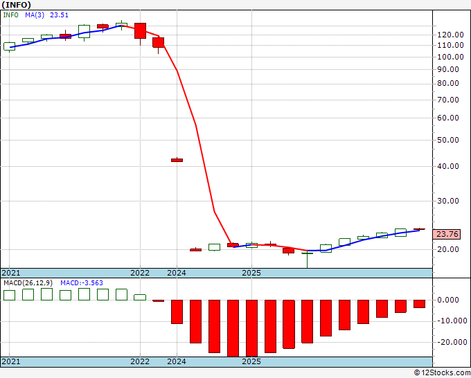The image size is (471, 378).
Task: Select 2024 on the price chart timeline
Action: [177, 273]
